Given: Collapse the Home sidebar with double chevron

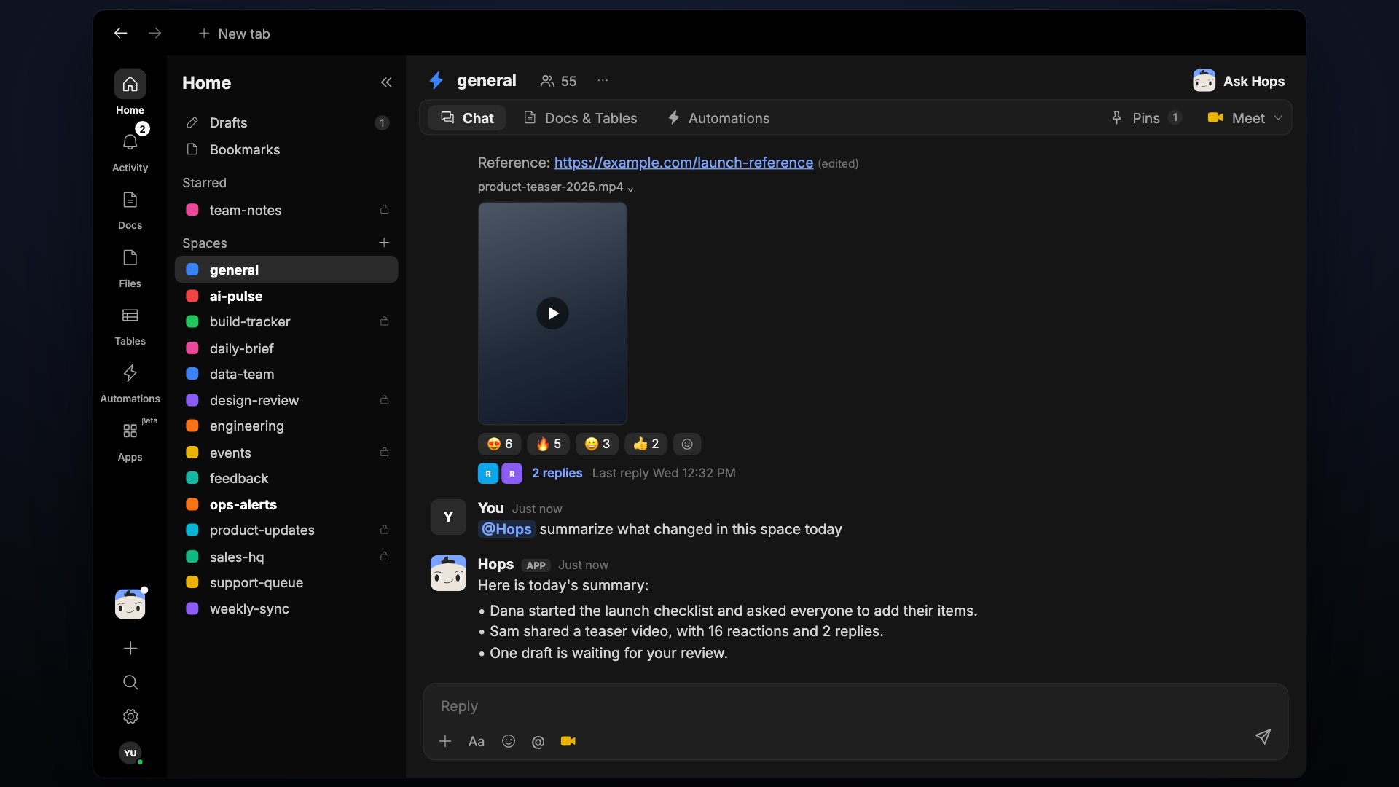Looking at the screenshot, I should (x=386, y=82).
